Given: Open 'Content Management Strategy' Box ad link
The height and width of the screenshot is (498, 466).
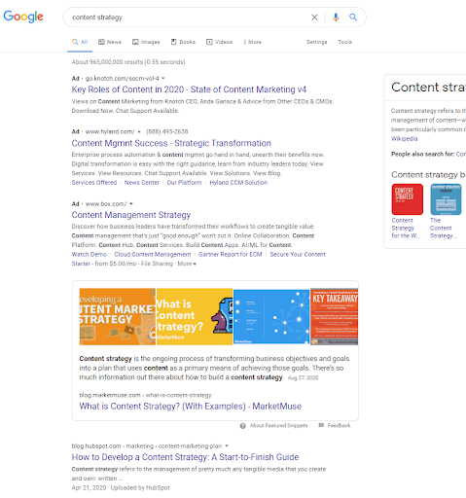Looking at the screenshot, I should [131, 215].
